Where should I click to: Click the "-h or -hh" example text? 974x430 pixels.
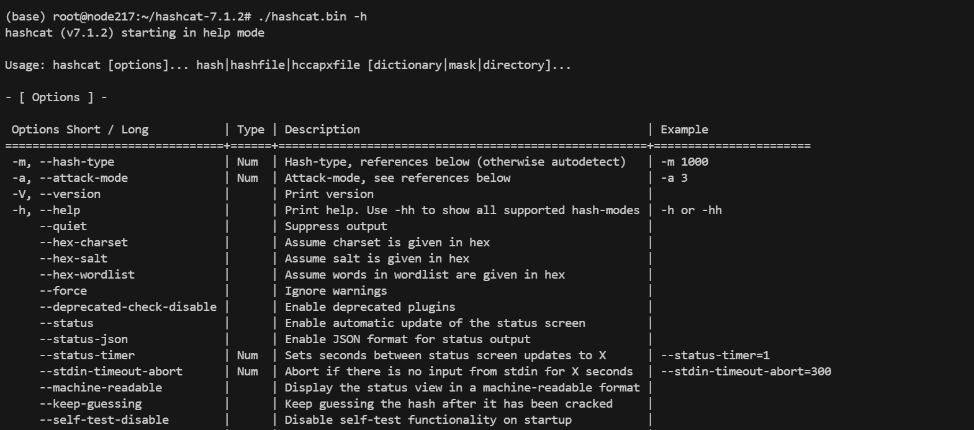[691, 210]
